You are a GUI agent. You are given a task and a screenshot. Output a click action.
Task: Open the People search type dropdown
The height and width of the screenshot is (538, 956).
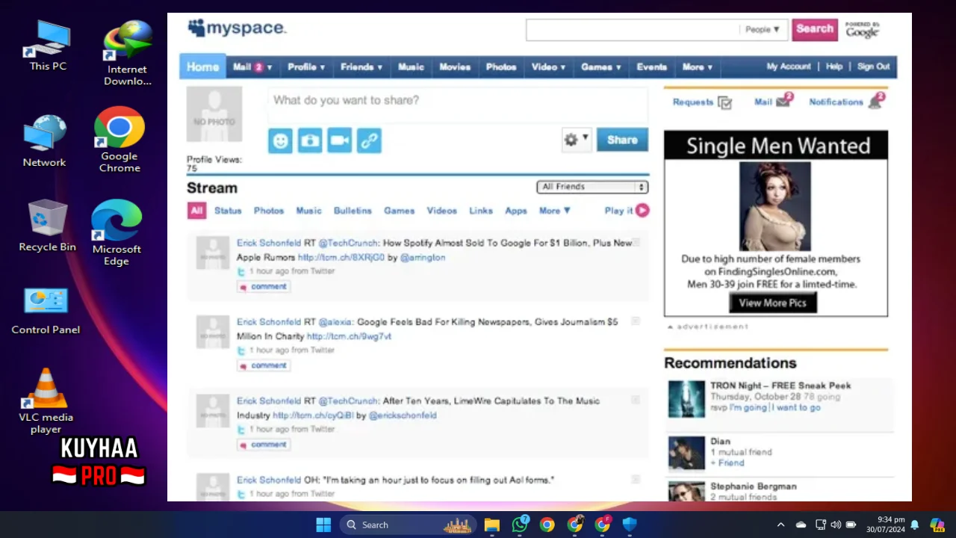(x=763, y=29)
